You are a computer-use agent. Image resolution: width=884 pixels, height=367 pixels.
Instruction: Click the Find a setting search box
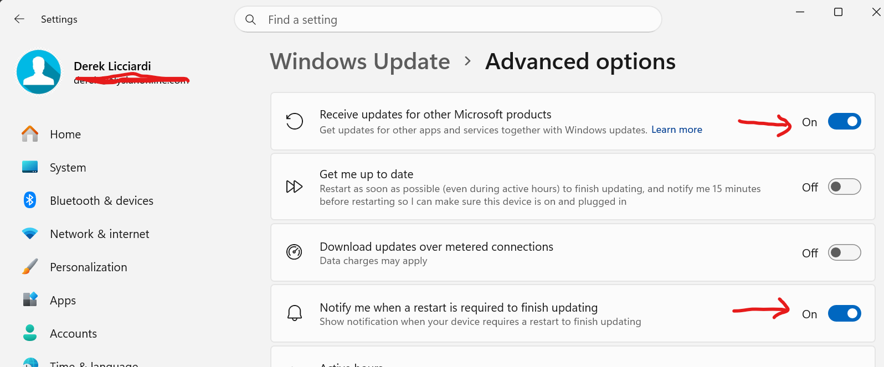pos(448,19)
